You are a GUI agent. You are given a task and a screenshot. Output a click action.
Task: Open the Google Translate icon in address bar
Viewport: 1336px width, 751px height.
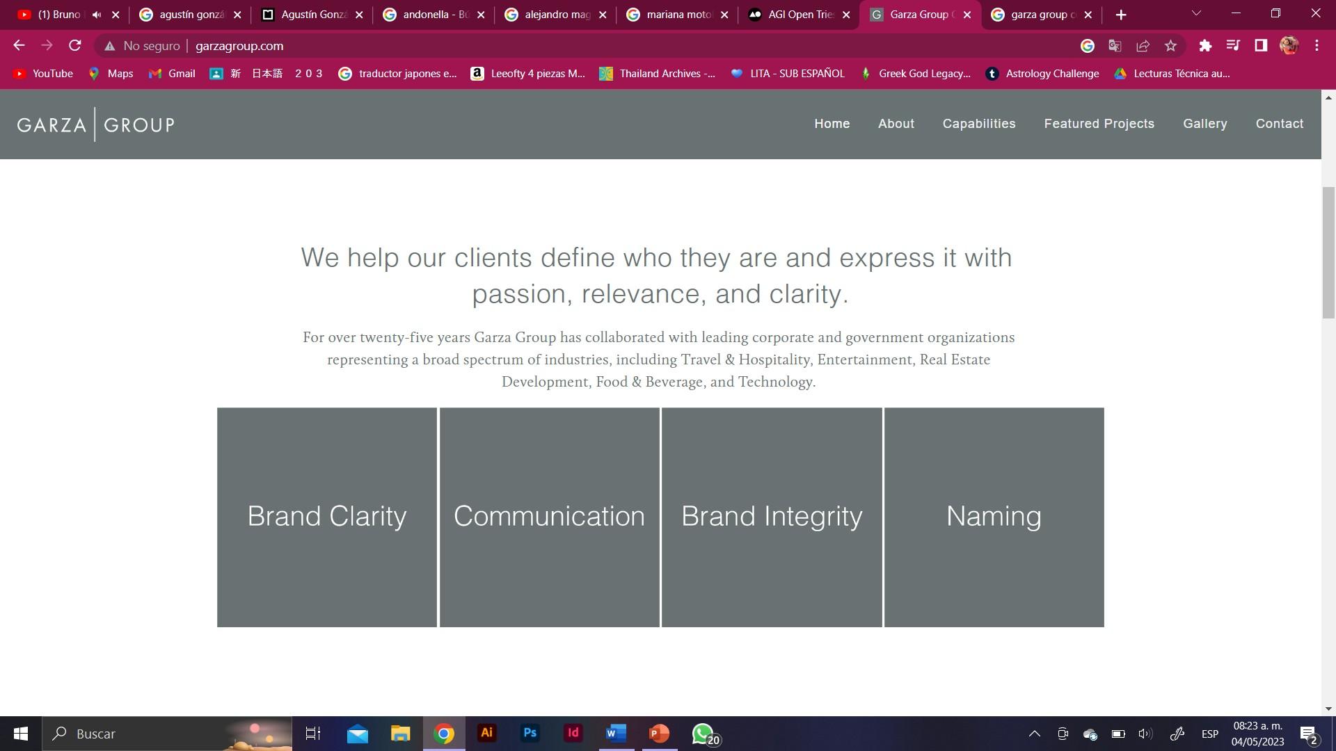(1115, 46)
